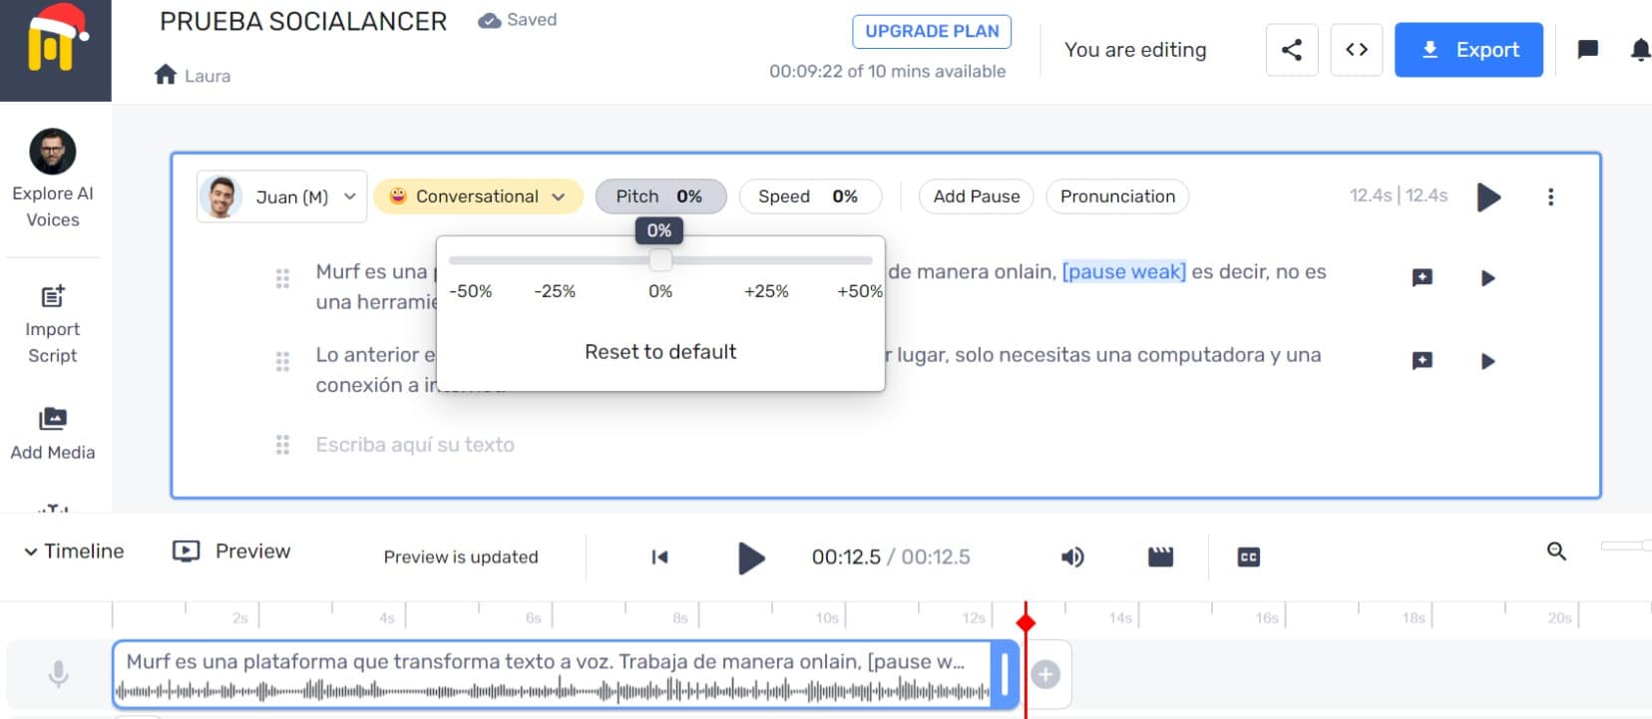The width and height of the screenshot is (1652, 719).
Task: Open Juan (M) voice dropdown
Action: tap(282, 196)
